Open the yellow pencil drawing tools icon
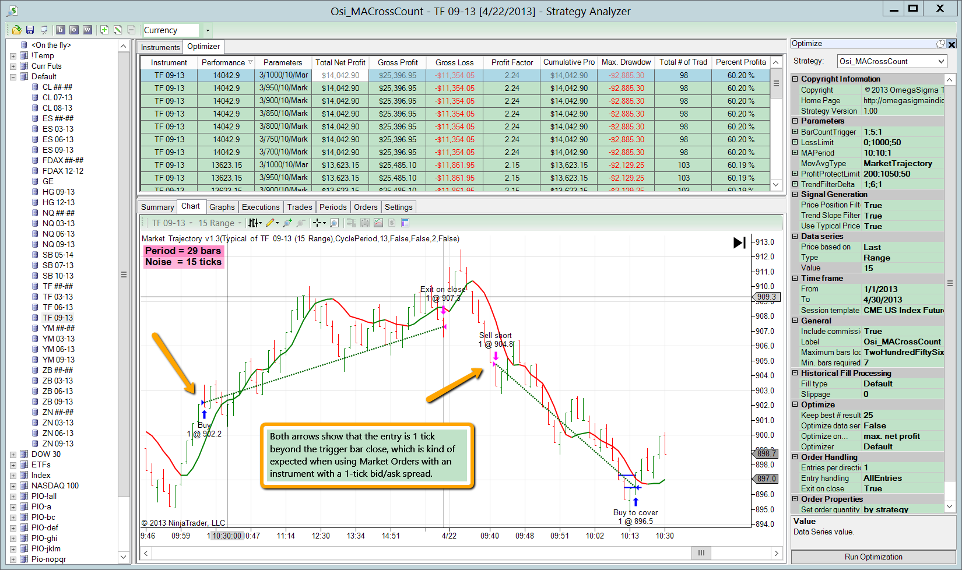The width and height of the screenshot is (962, 570). 272,223
